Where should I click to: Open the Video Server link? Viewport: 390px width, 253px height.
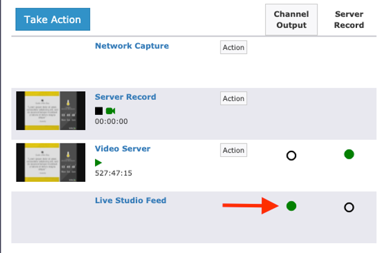pyautogui.click(x=122, y=149)
